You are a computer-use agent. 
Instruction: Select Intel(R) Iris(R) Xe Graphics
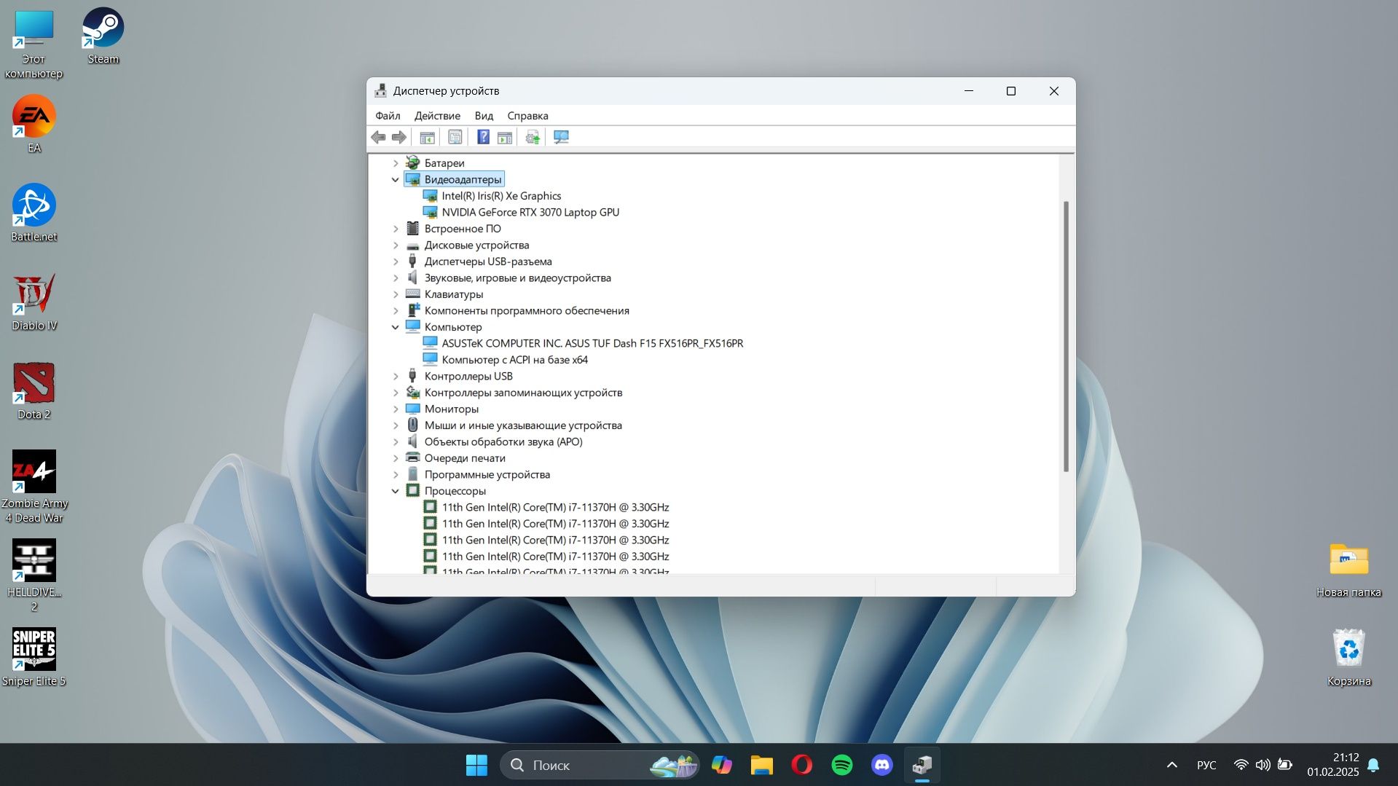(x=501, y=196)
